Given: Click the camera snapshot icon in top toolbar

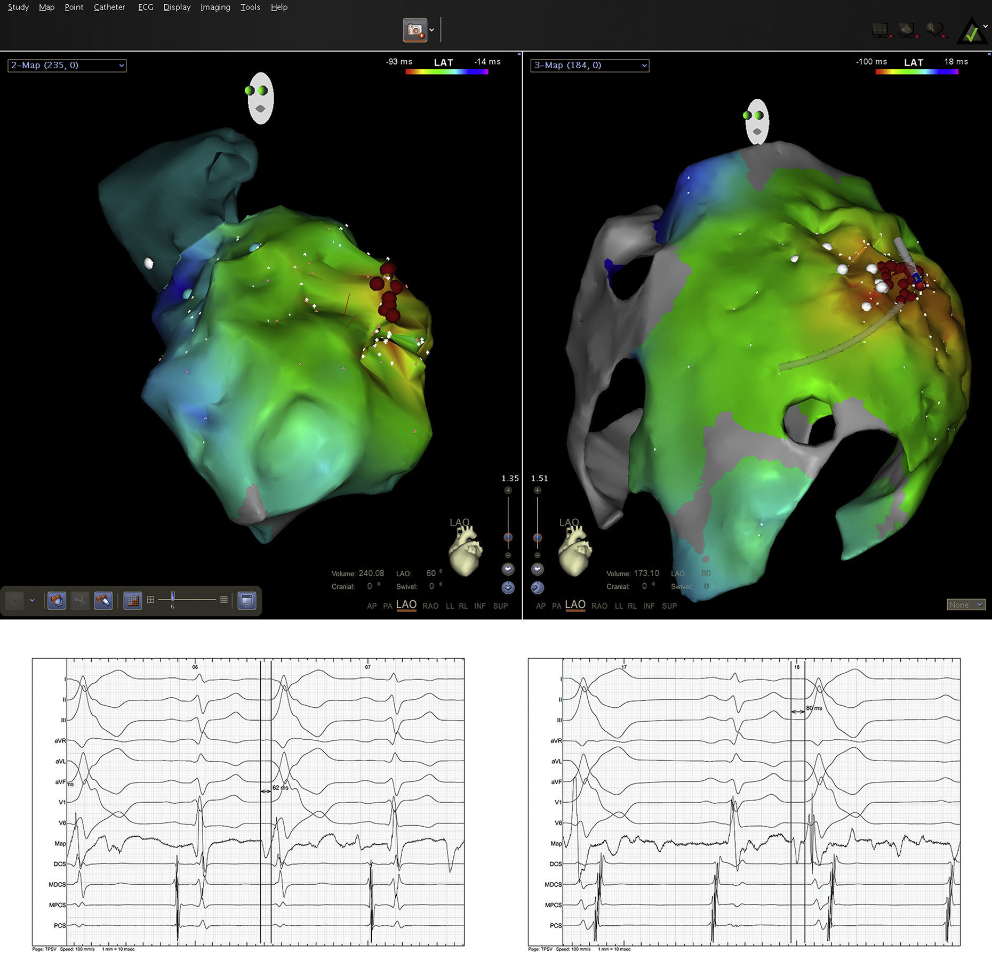Looking at the screenshot, I should coord(415,30).
